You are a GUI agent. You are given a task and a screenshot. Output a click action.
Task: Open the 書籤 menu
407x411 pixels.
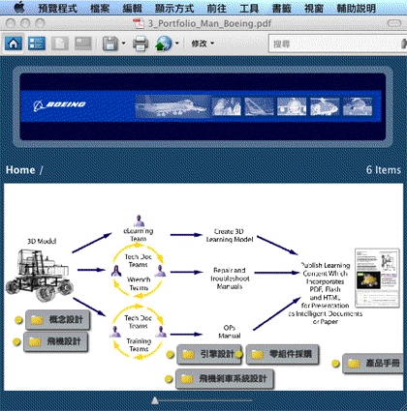pos(282,8)
